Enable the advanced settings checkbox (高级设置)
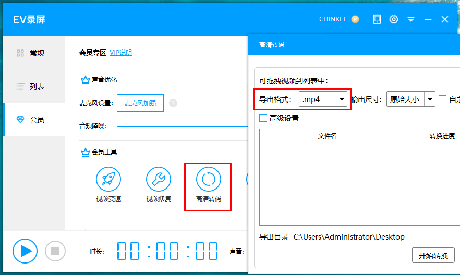The height and width of the screenshot is (275, 460). coord(263,118)
